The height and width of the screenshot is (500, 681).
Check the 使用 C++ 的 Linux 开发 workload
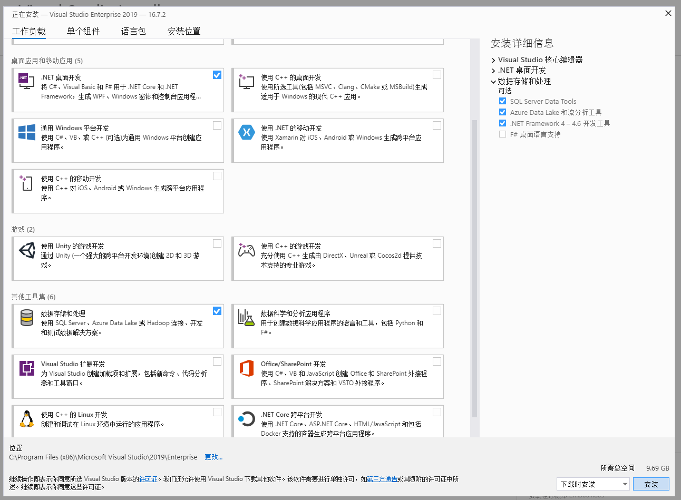[x=217, y=412]
